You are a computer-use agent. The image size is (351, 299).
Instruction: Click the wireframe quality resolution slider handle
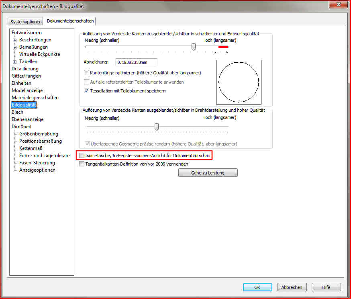[157, 127]
